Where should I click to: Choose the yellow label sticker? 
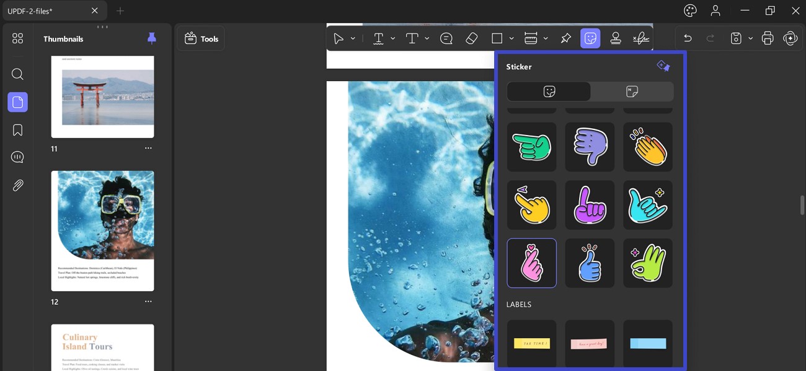coord(531,343)
